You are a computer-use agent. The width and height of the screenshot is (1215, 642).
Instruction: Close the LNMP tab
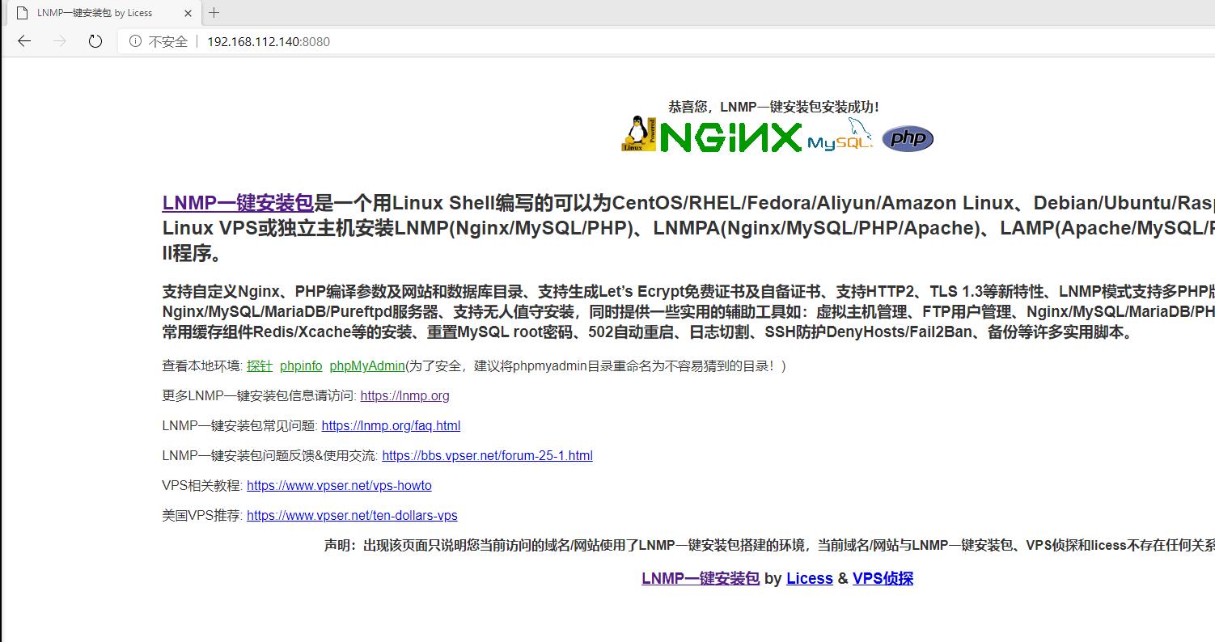[x=188, y=13]
